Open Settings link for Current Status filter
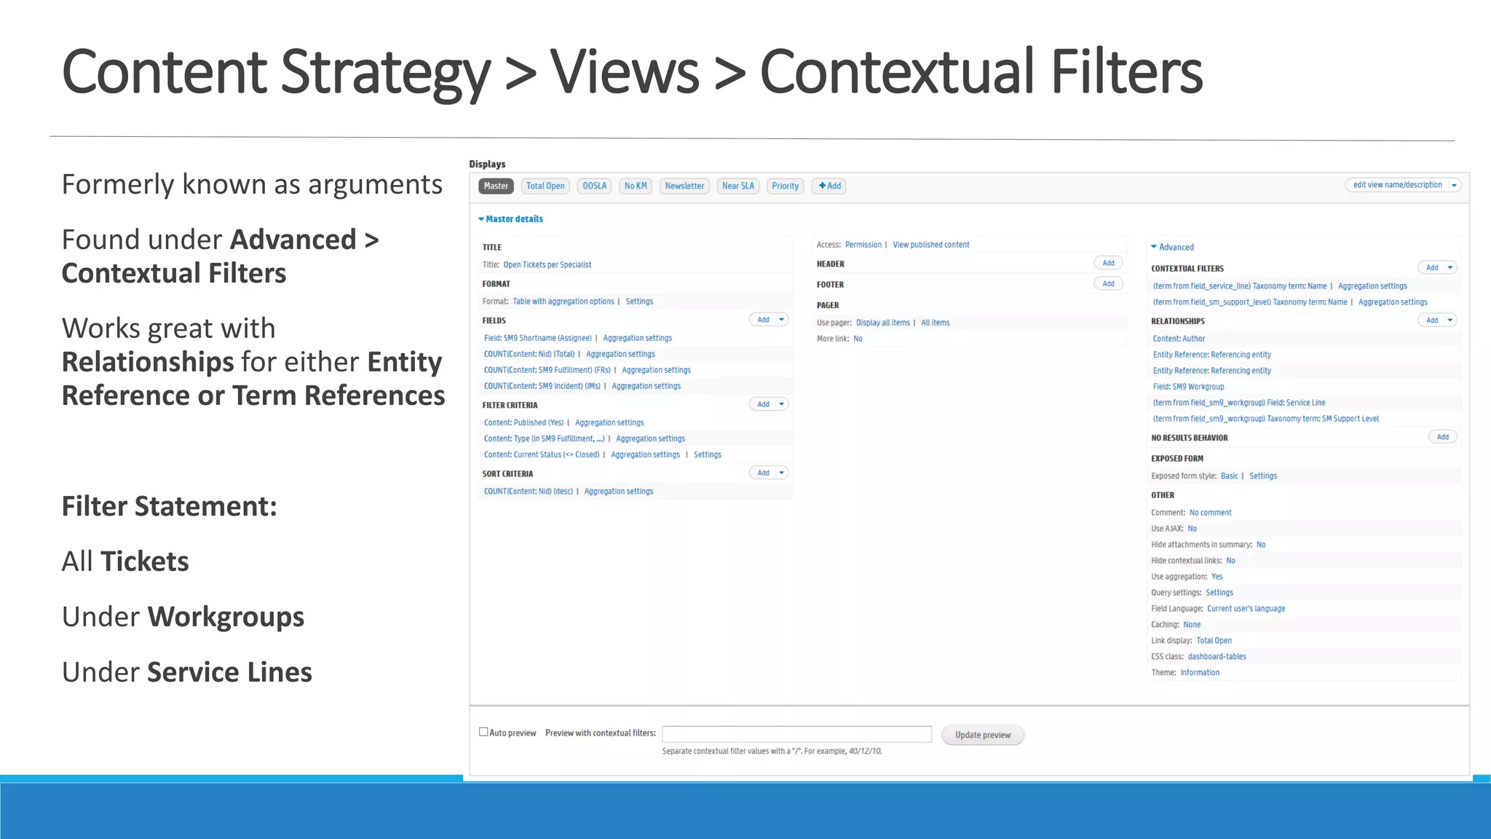The width and height of the screenshot is (1491, 839). [707, 454]
